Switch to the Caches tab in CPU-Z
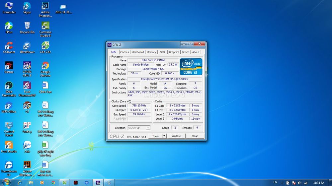This screenshot has width=332, height=186. coord(124,52)
